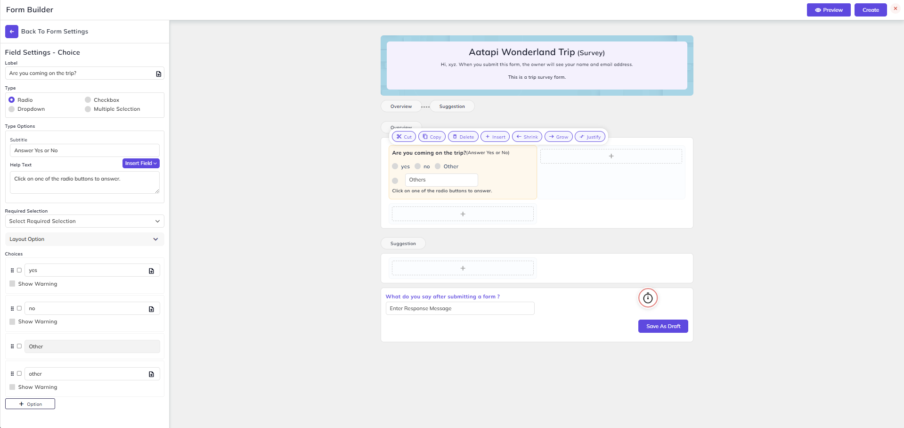Click 'What do you say after submitting a form ?'
The width and height of the screenshot is (904, 428).
pyautogui.click(x=443, y=296)
